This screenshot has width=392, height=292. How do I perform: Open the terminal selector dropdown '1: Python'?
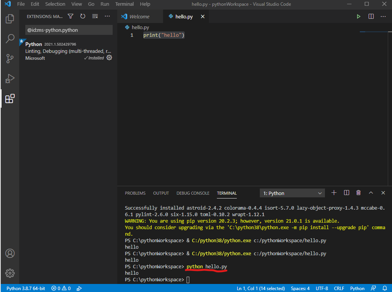tap(292, 193)
